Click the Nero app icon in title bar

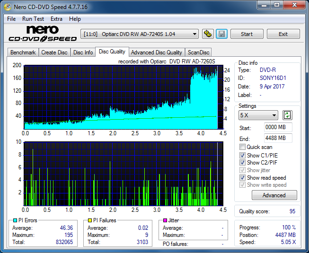coord(8,7)
